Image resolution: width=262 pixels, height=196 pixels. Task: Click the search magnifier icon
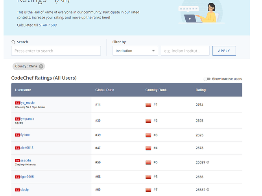tap(13, 42)
